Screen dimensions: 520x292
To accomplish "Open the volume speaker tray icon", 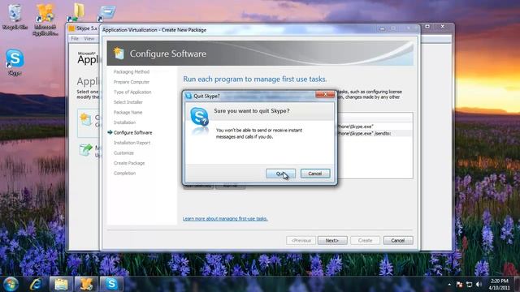I will pyautogui.click(x=479, y=285).
